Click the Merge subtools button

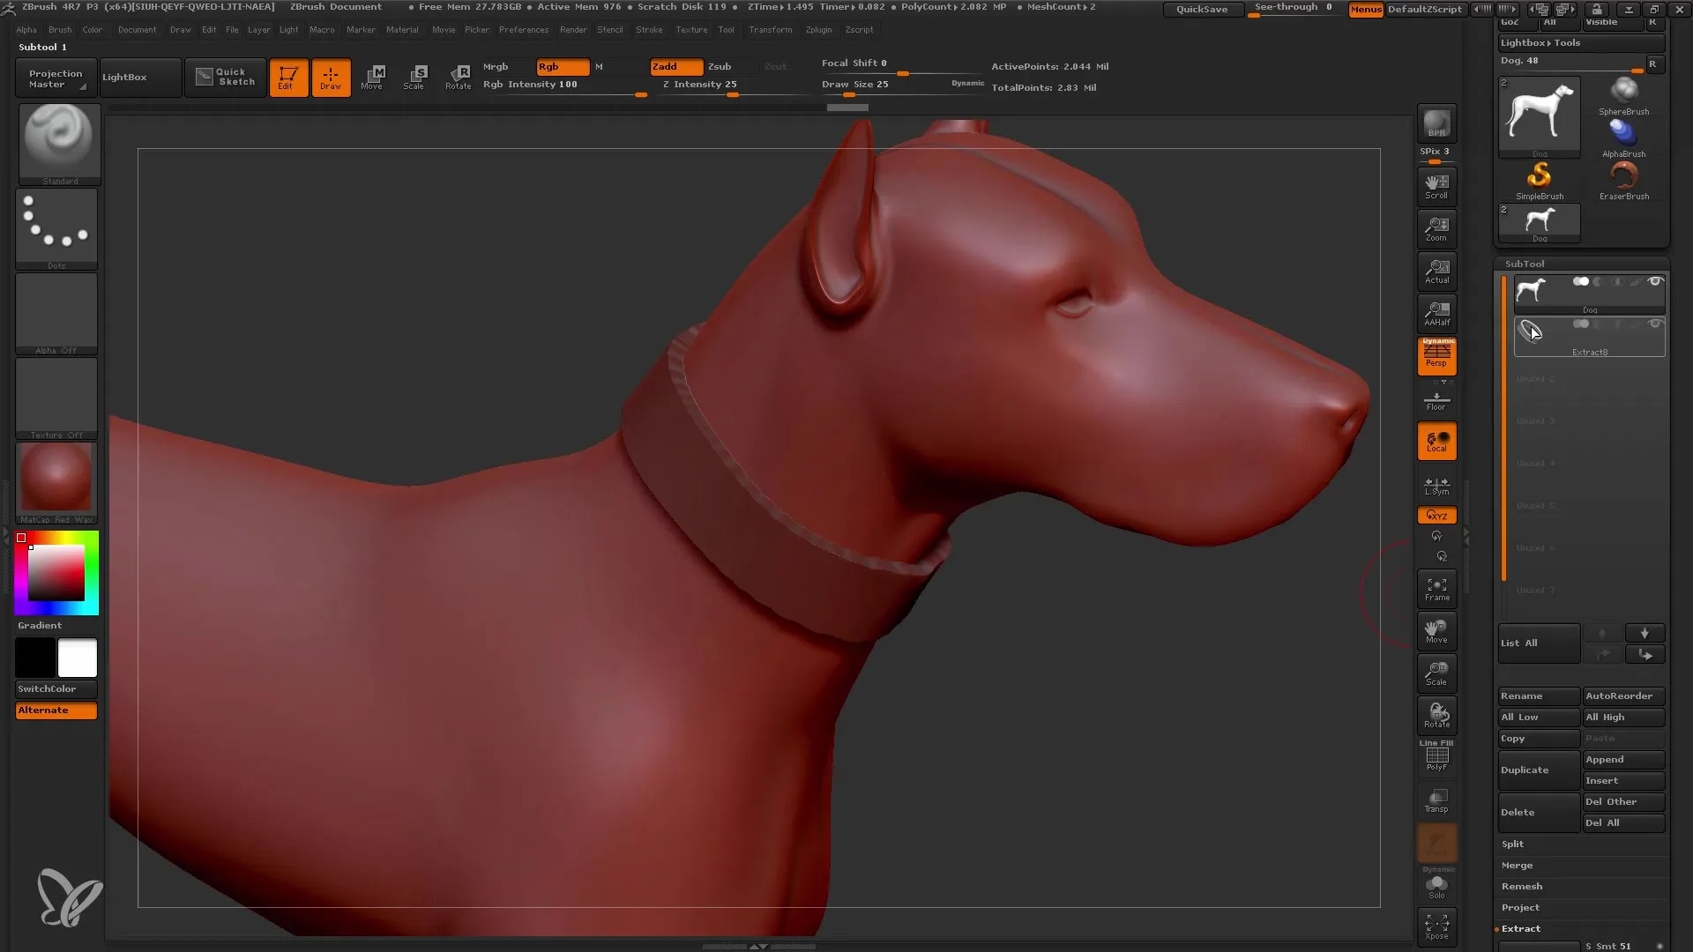1518,865
